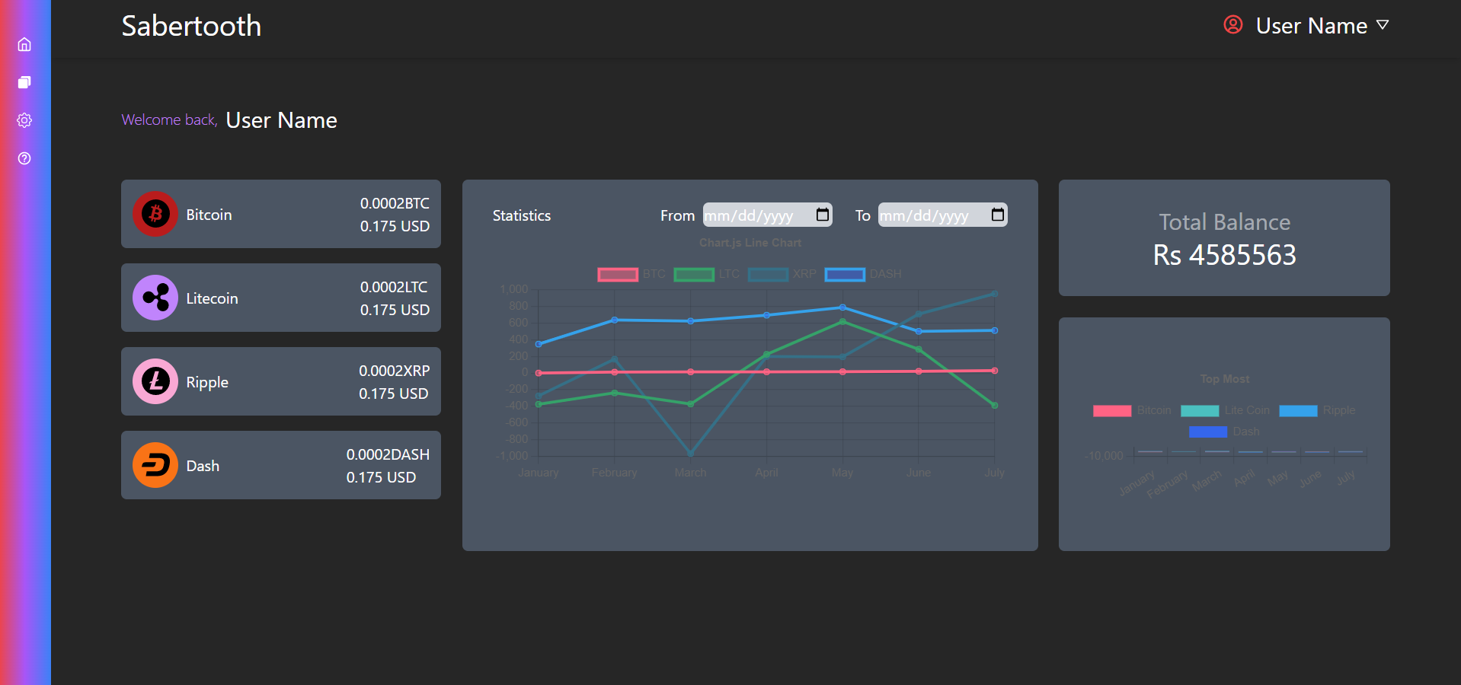Viewport: 1461px width, 685px height.
Task: Focus the From date input
Action: pos(768,215)
